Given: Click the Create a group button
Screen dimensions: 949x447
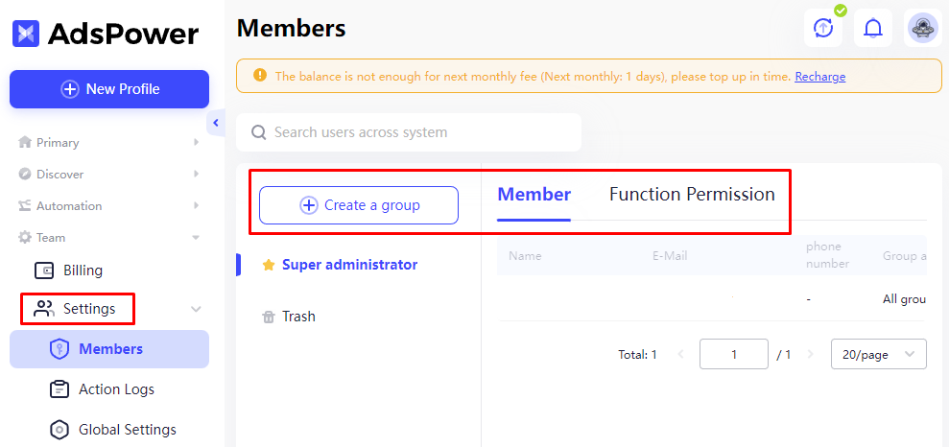Looking at the screenshot, I should click(359, 205).
